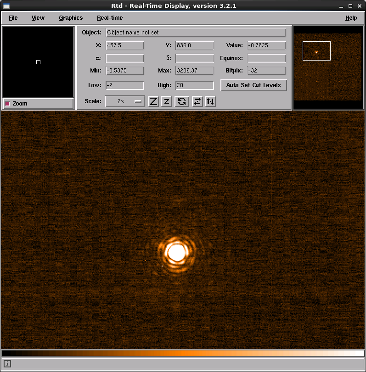Click in the High cut level field
366x372 pixels.
click(195, 85)
